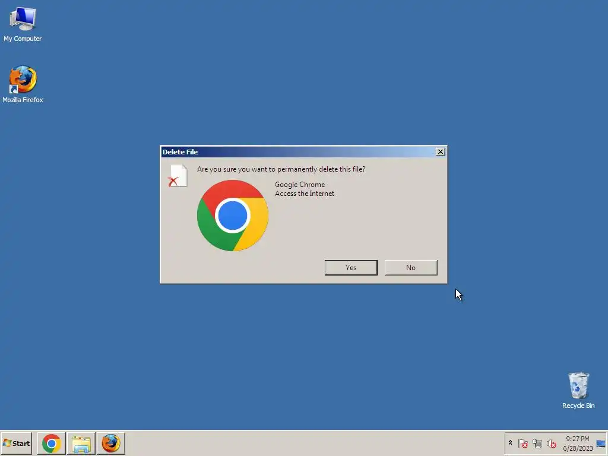Confirm deletion with the Yes button

[351, 268]
